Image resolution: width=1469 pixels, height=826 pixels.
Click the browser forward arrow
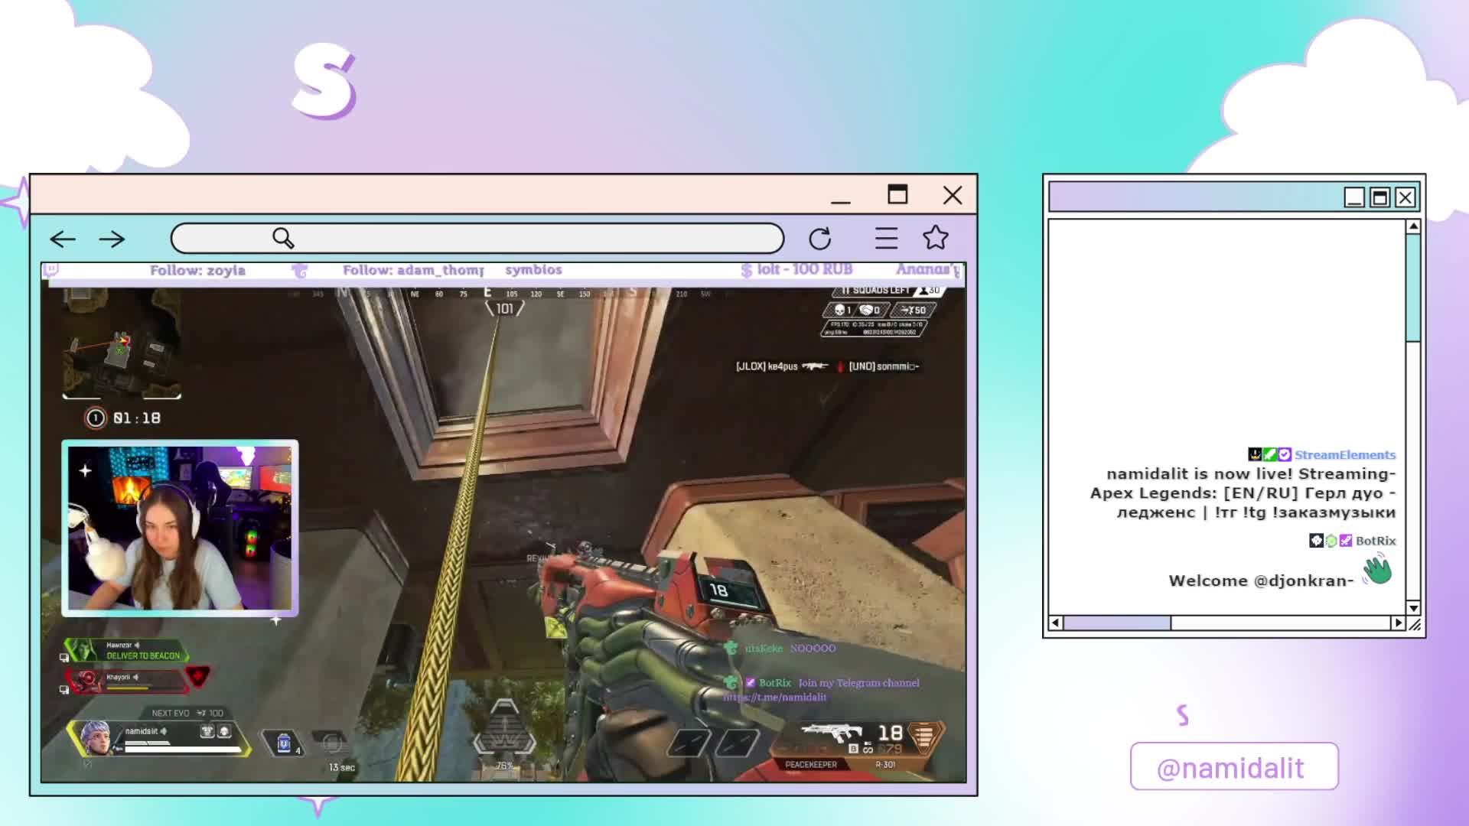(112, 239)
